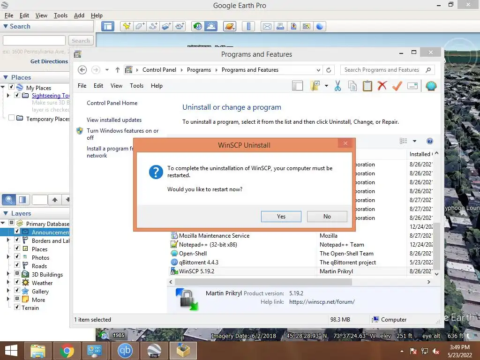Click the Record a Tour icon
This screenshot has height=360, width=480.
click(x=180, y=26)
